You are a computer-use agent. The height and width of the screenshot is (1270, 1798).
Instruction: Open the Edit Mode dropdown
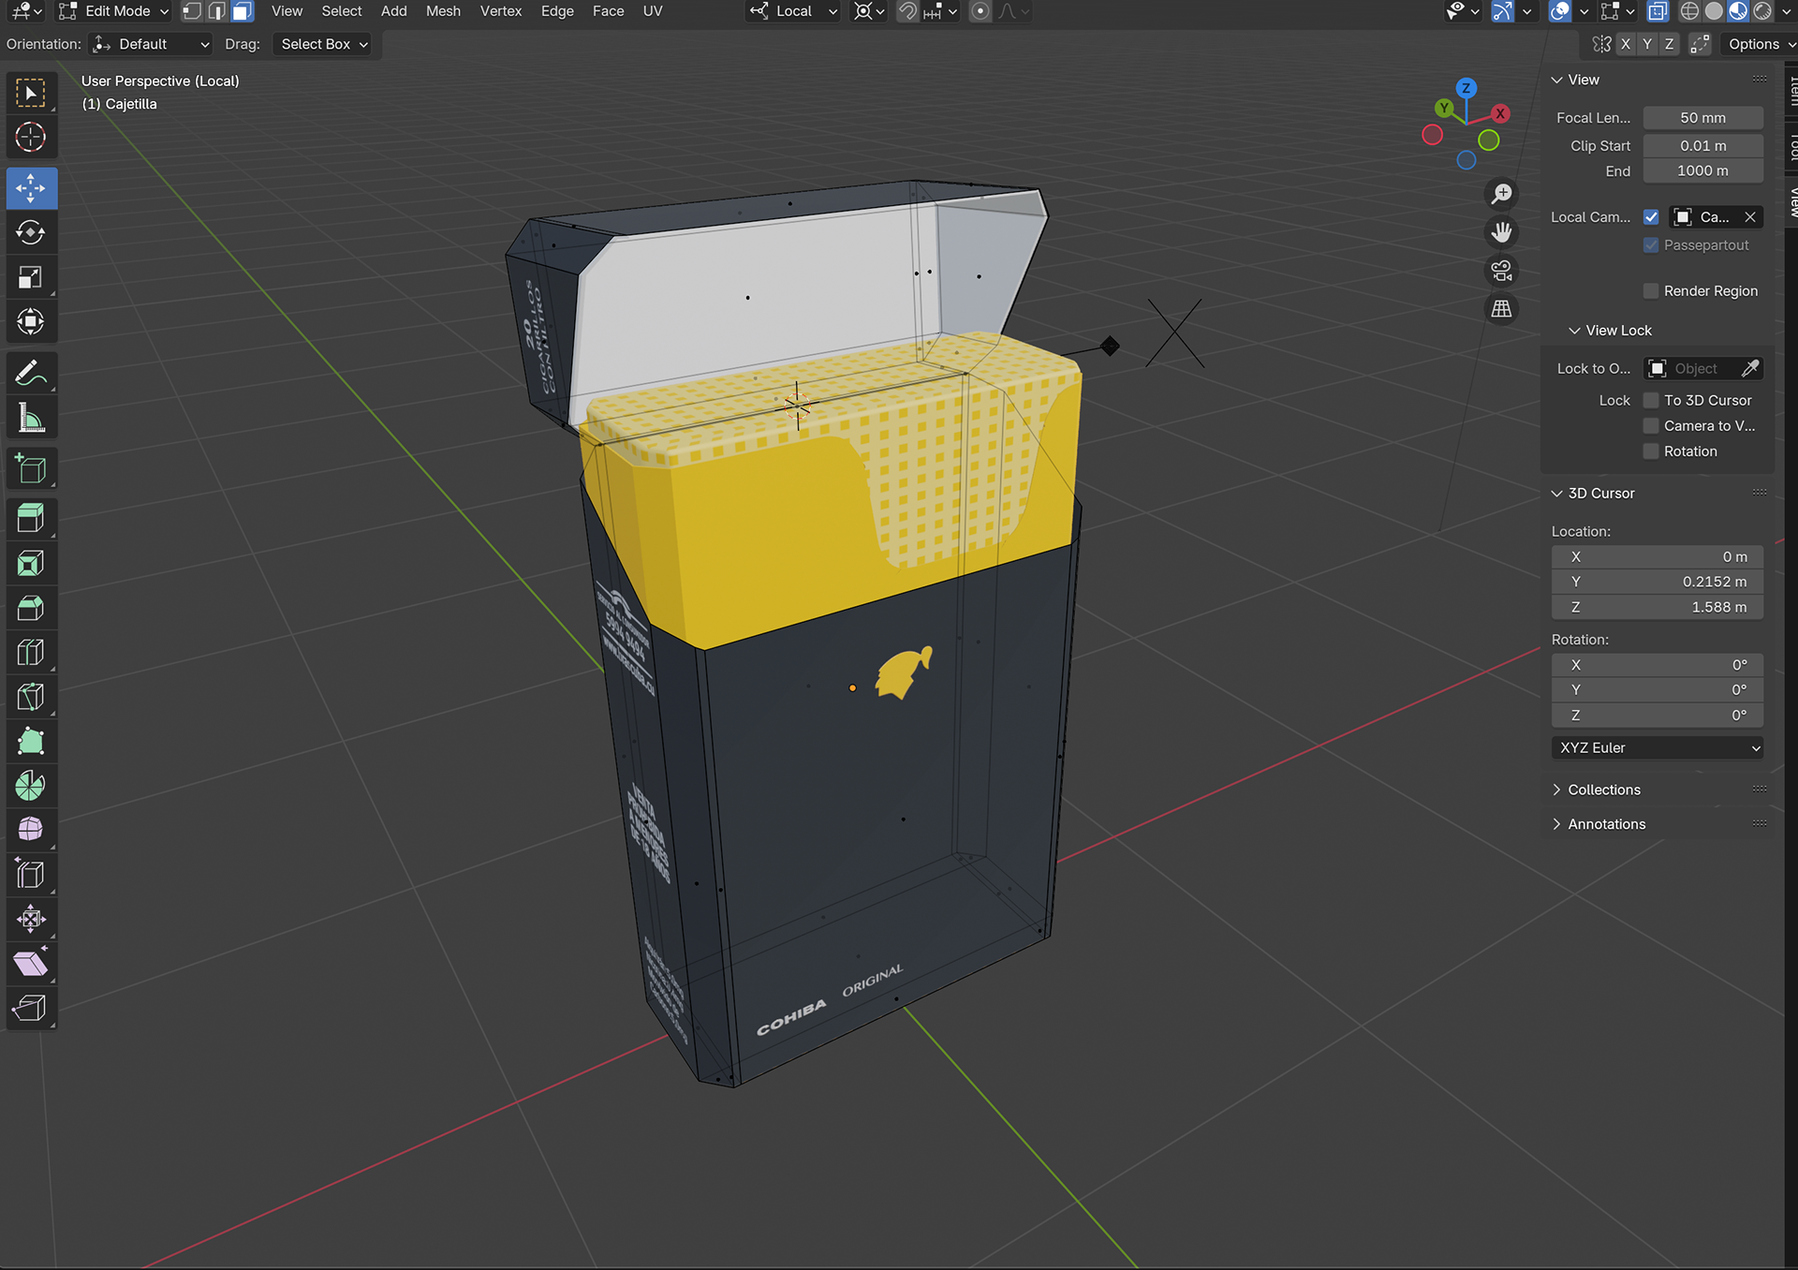pos(115,11)
